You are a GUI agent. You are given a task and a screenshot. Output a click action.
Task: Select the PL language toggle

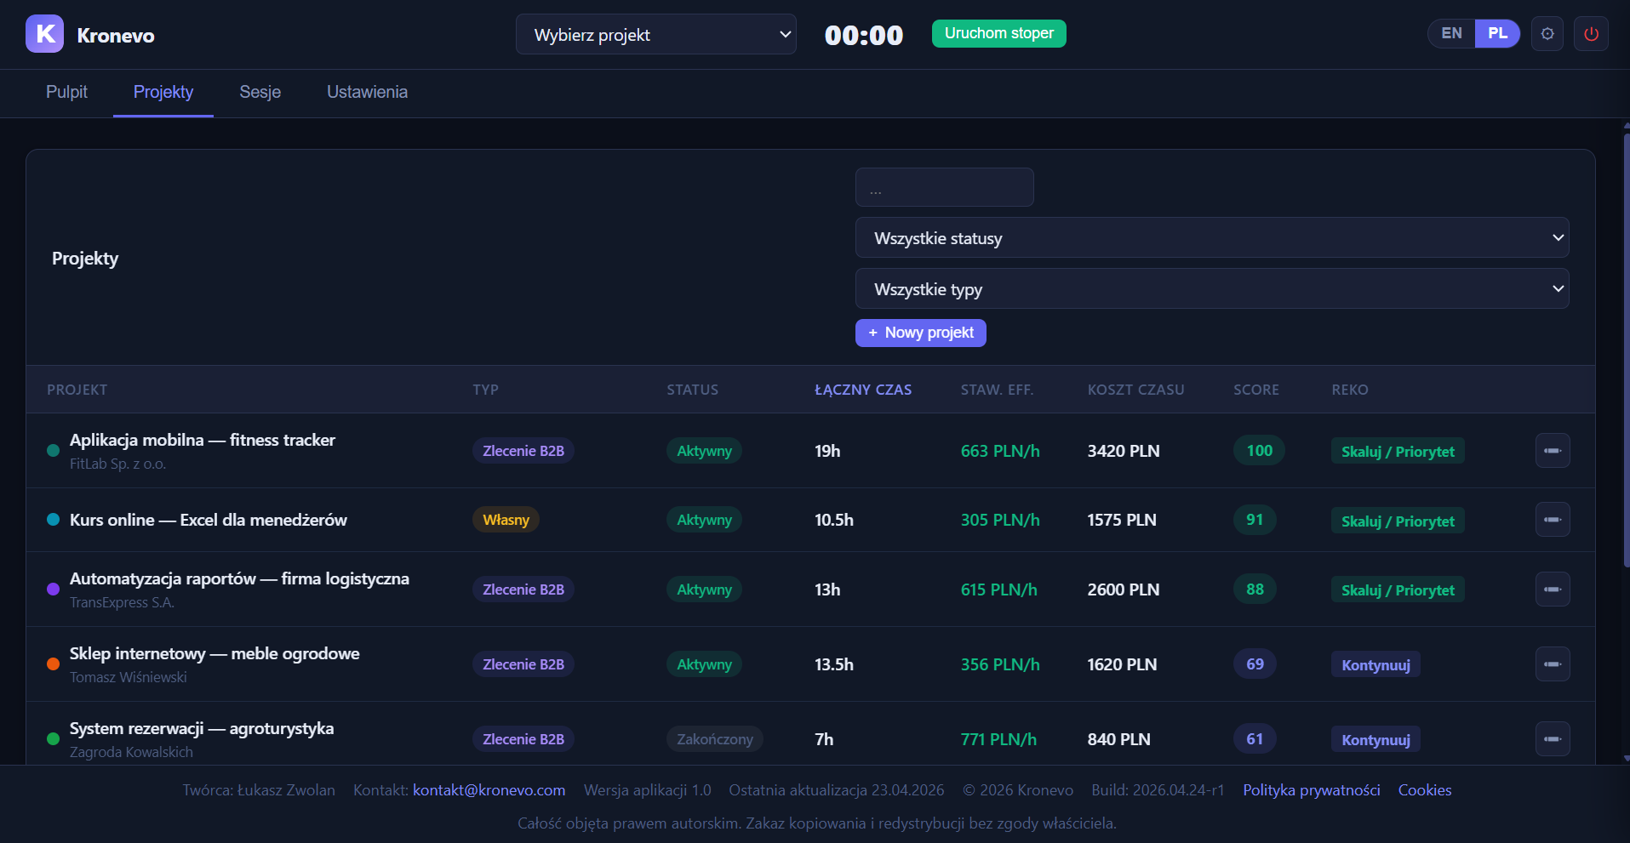1497,34
